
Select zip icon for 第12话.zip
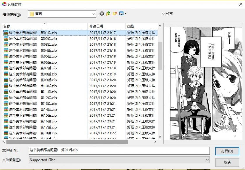pos(6,98)
